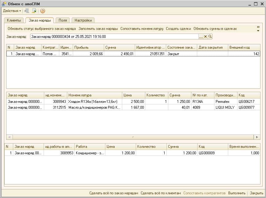Image resolution: width=266 pixels, height=198 pixels.
Task: Select the Попов contractor cell
Action: (x=50, y=54)
